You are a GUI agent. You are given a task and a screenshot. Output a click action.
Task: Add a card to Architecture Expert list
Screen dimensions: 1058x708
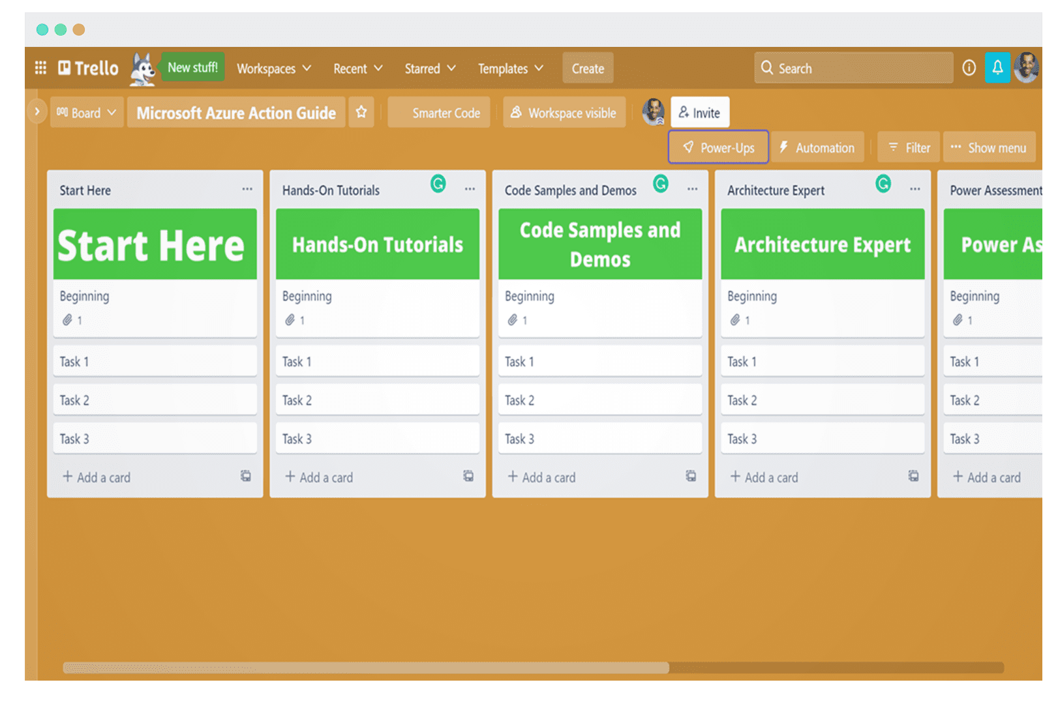click(x=764, y=477)
